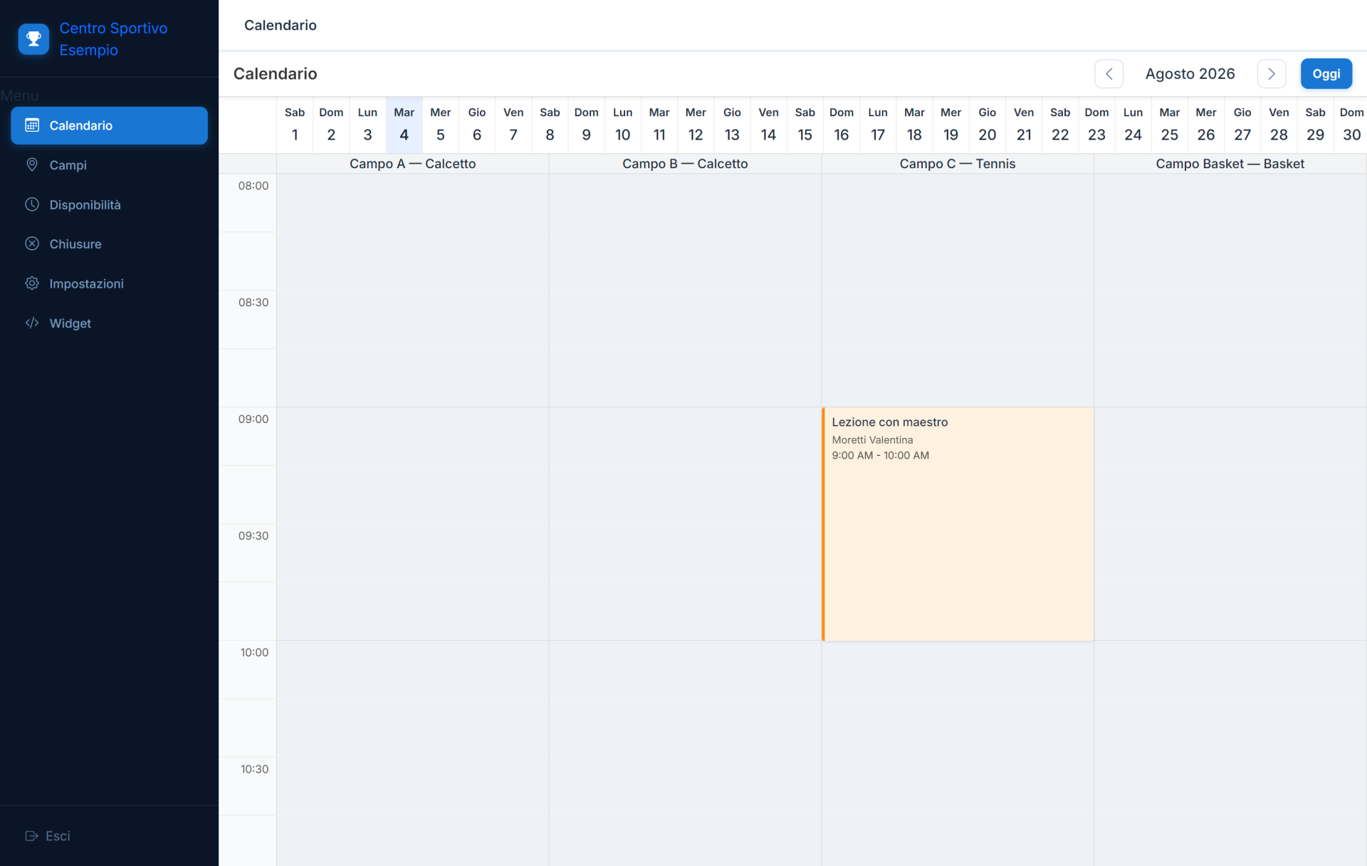
Task: Click the 08:30 time label
Action: tap(253, 303)
